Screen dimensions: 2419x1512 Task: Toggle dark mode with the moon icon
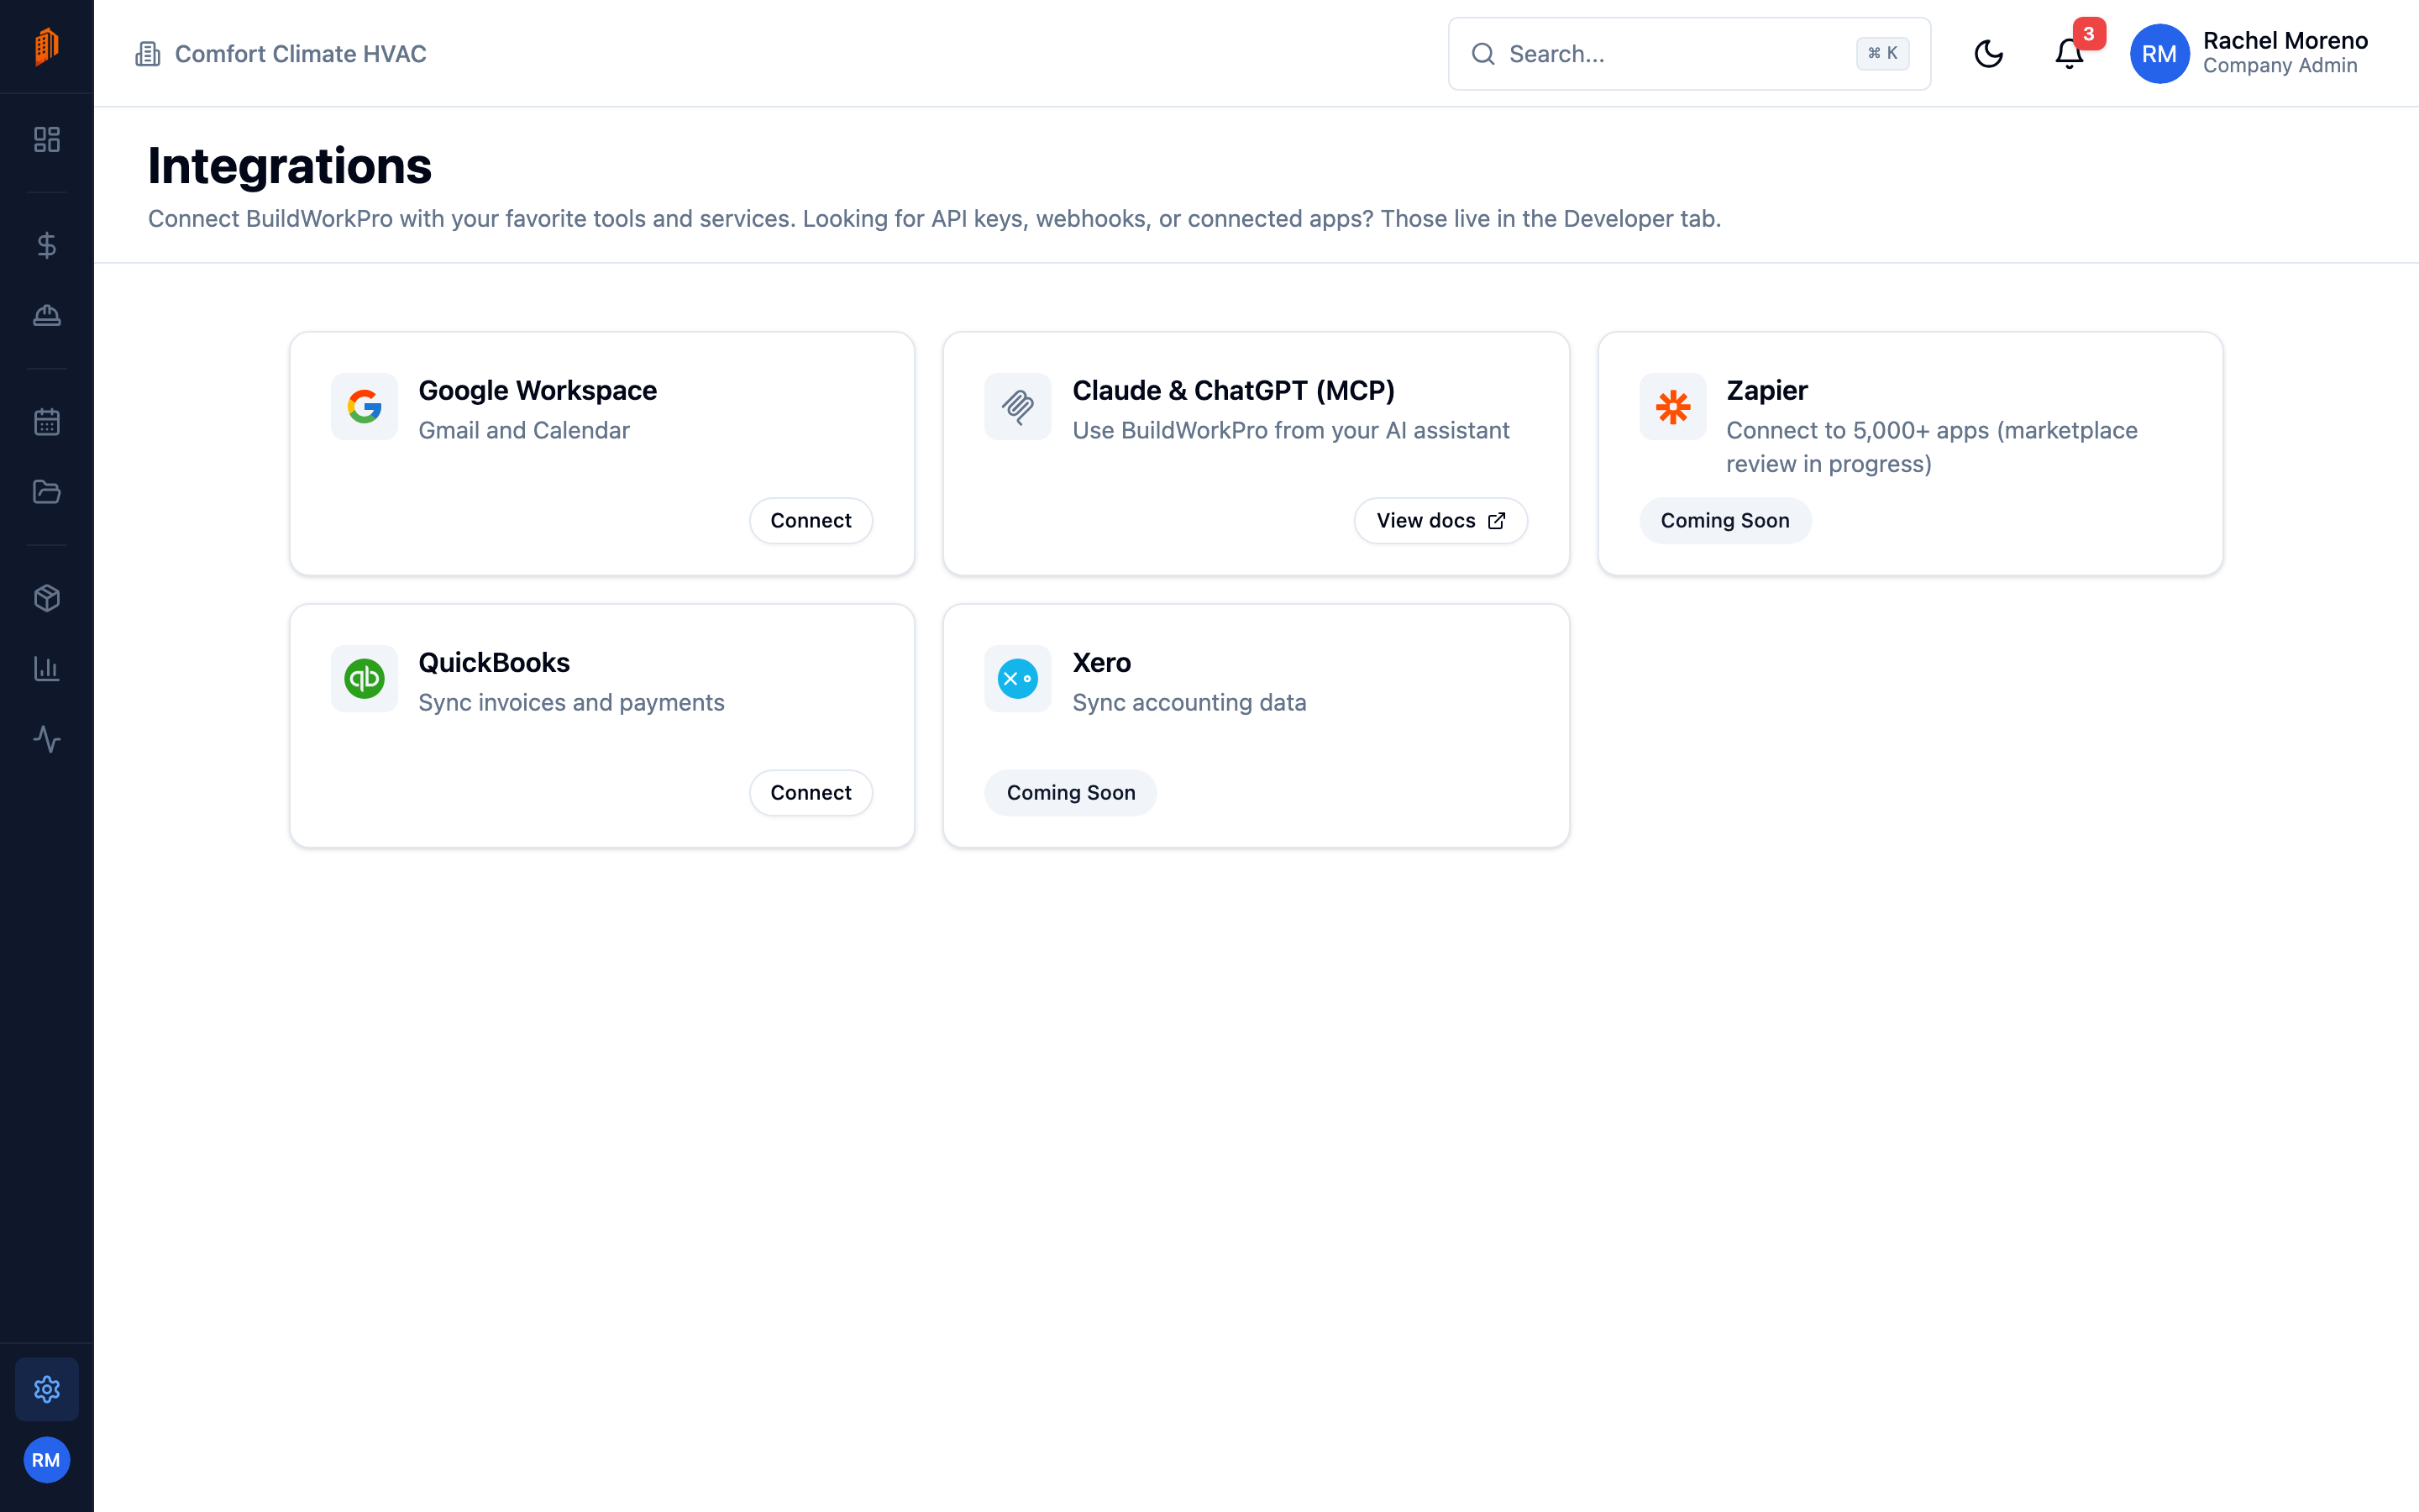click(x=1988, y=54)
